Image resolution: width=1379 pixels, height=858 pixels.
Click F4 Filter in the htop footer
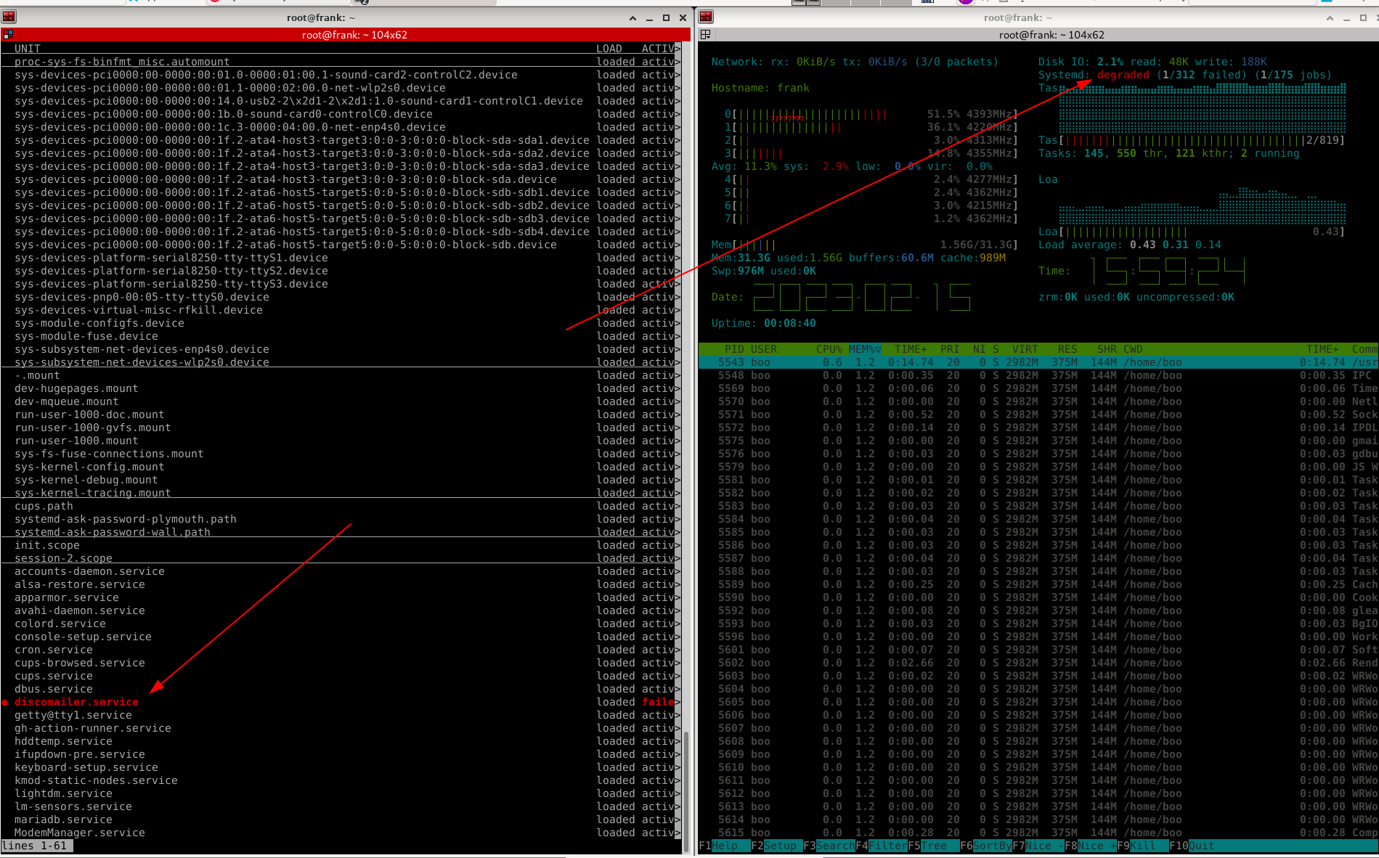(881, 846)
